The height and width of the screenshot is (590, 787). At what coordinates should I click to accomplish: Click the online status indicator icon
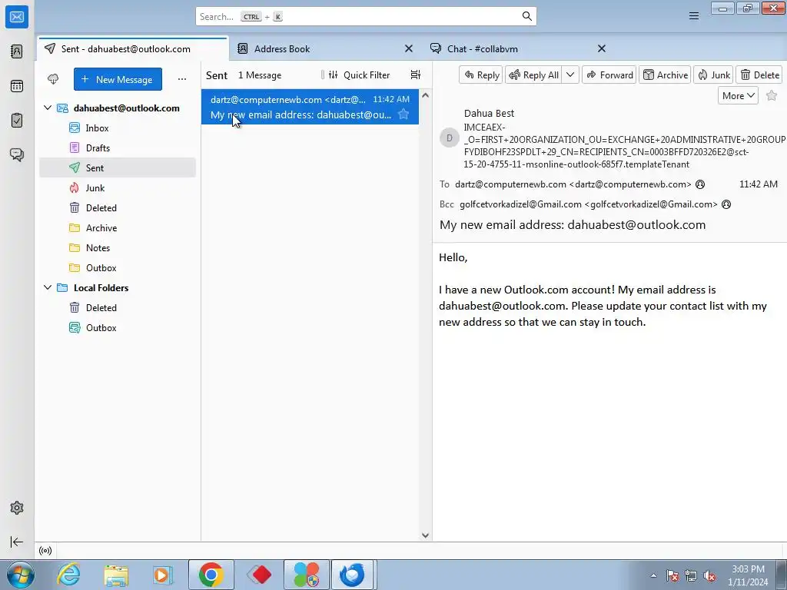tap(45, 551)
